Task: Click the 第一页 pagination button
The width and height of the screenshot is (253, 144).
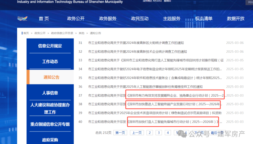Action: click(120, 133)
